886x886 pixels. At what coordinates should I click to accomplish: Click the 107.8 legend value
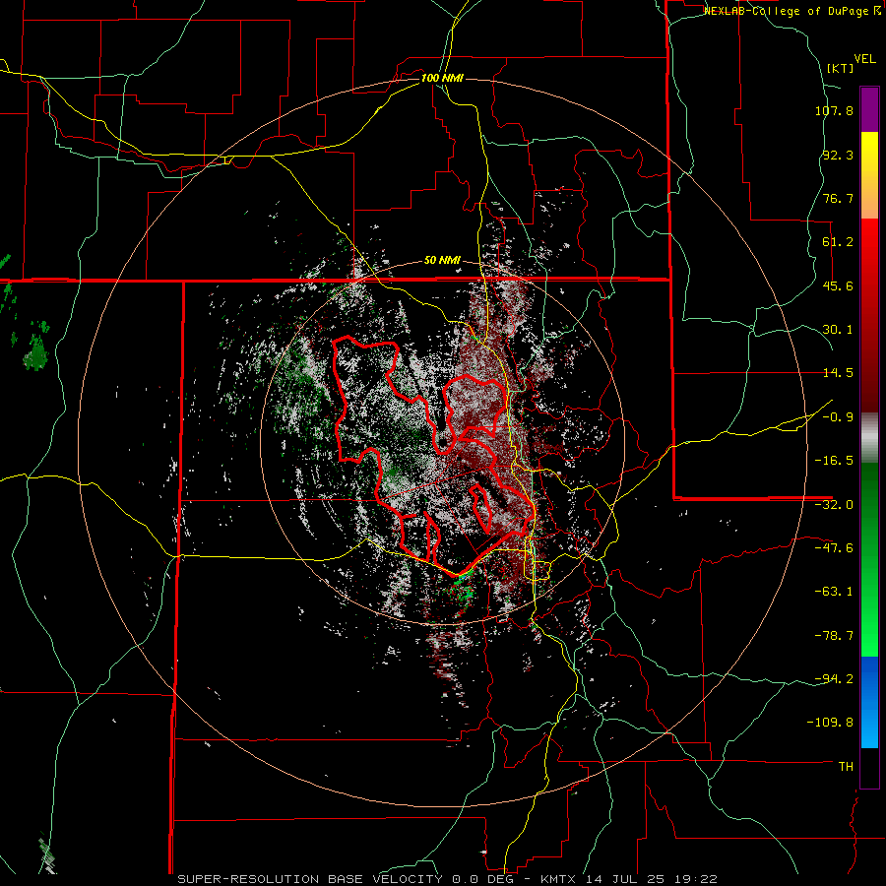coord(834,110)
